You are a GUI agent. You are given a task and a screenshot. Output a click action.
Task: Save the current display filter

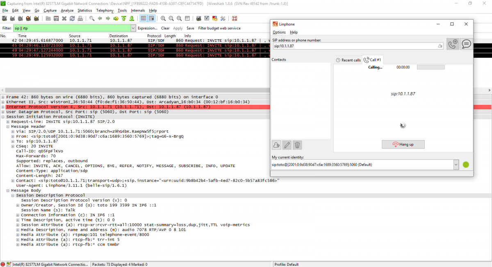point(190,28)
